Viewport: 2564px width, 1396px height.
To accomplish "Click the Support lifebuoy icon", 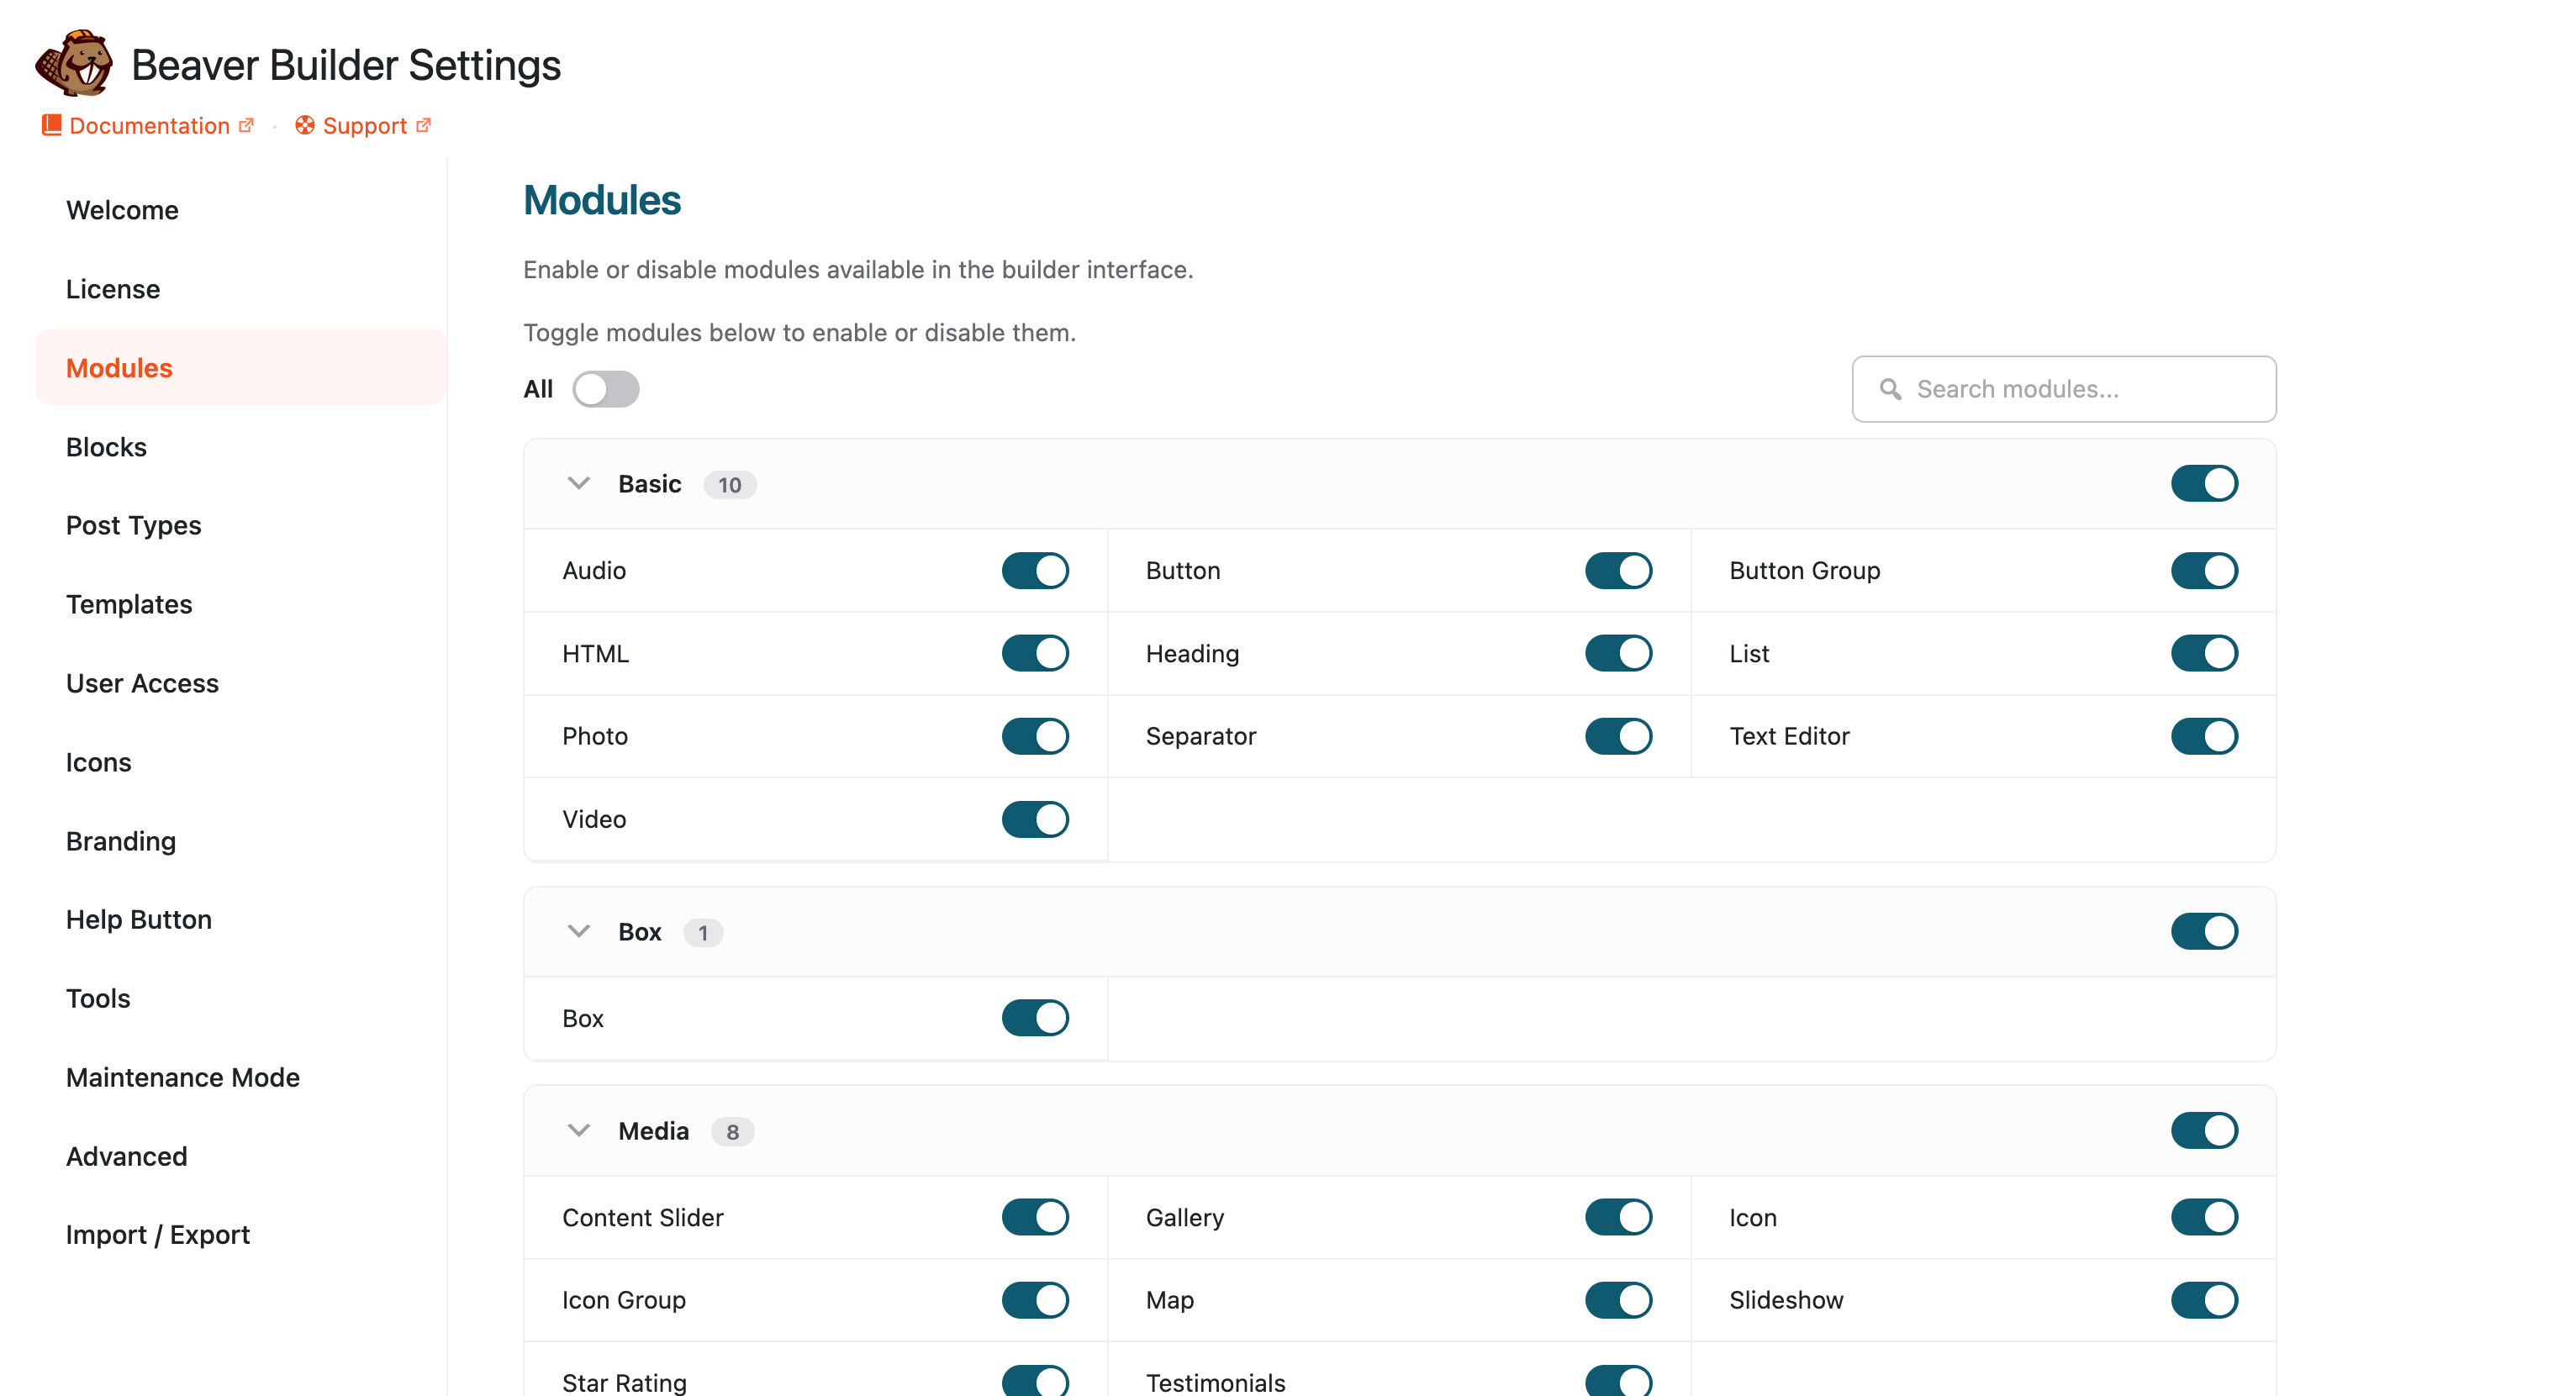I will click(x=305, y=125).
